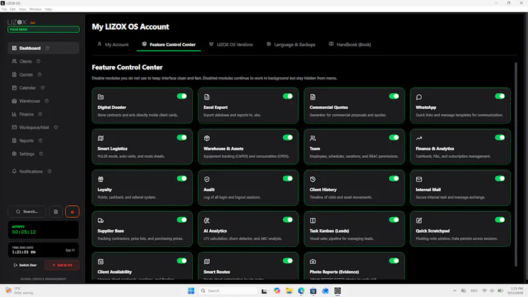The height and width of the screenshot is (297, 528).
Task: Click the Warehouse & Assets box icon
Action: [207, 138]
